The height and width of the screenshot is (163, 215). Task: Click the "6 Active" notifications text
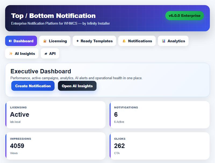(x=119, y=122)
